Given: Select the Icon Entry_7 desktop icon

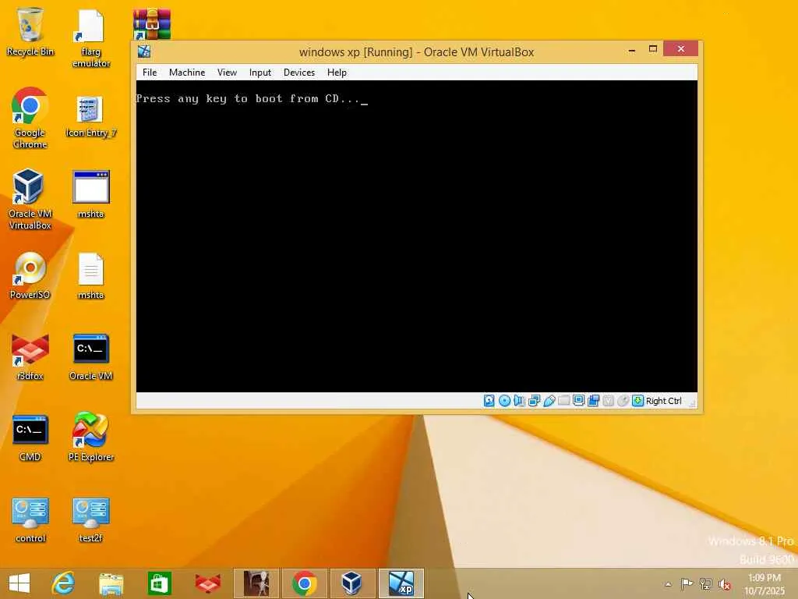Looking at the screenshot, I should point(90,117).
